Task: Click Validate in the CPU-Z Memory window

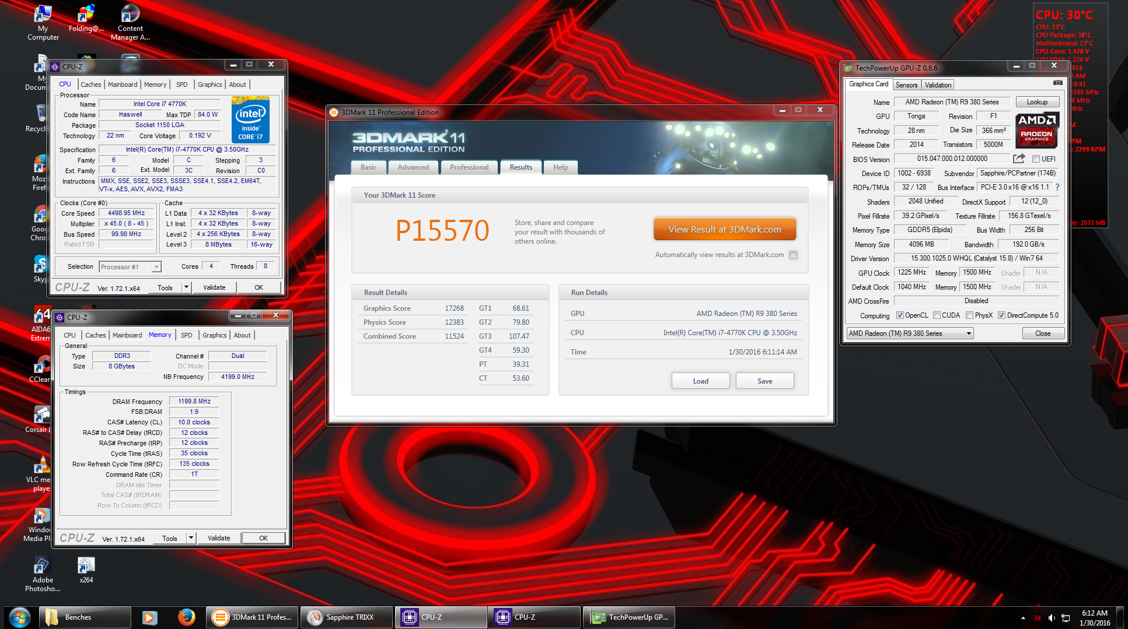Action: 219,538
